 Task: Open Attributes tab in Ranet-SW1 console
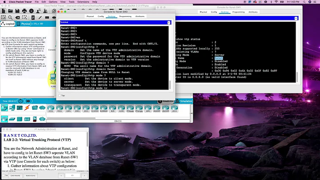click(253, 12)
